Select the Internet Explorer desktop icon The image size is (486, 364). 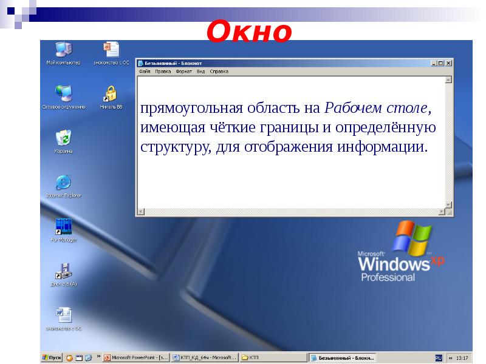coord(63,182)
